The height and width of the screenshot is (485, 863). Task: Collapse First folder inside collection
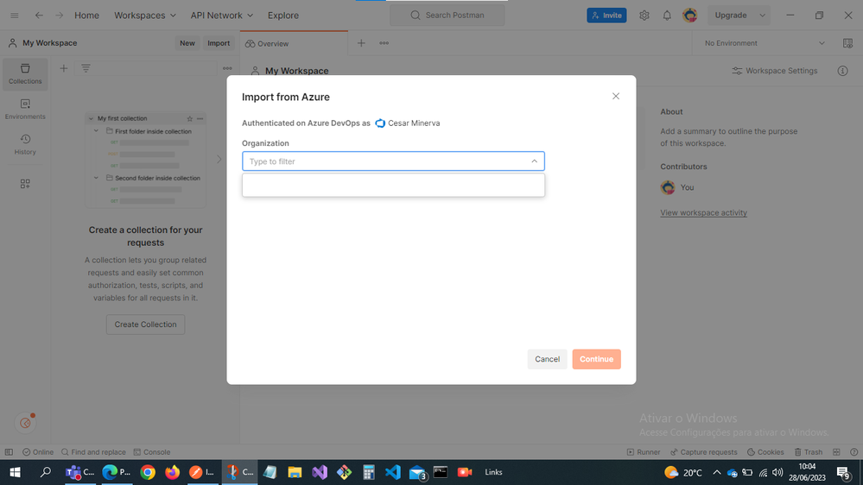[x=96, y=131]
